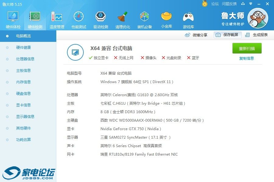Select 电脑概览 in sidebar
The image size is (274, 182).
click(28, 36)
